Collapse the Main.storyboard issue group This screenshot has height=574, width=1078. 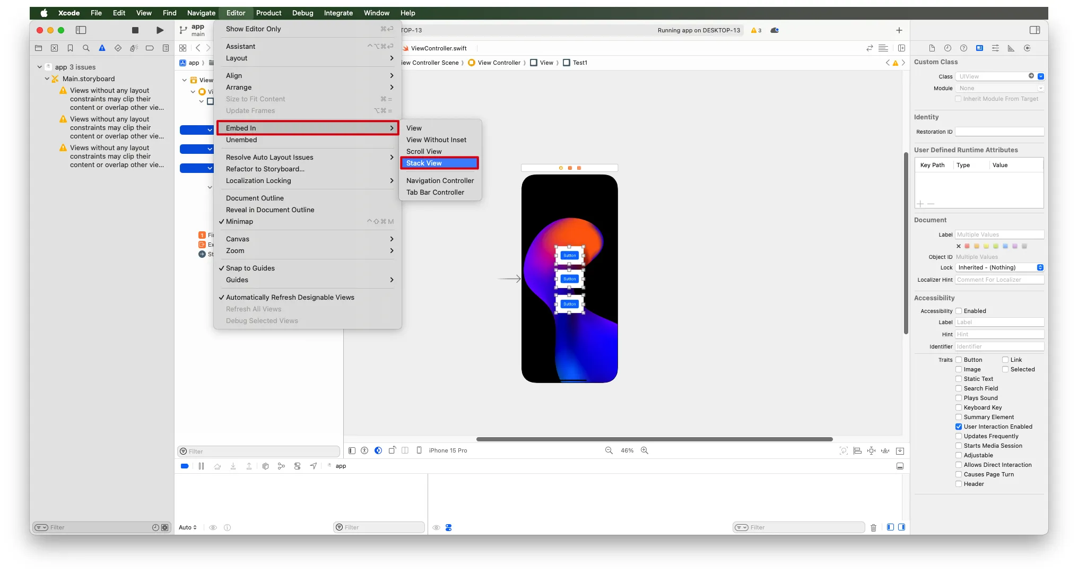pyautogui.click(x=47, y=79)
